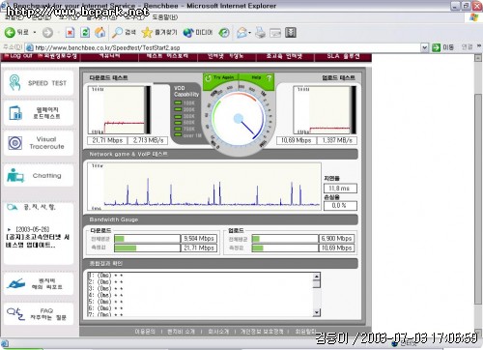Click the Messenger toolbar icon after Edit

[291, 32]
